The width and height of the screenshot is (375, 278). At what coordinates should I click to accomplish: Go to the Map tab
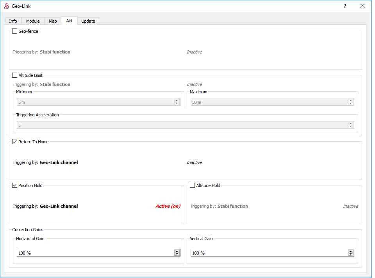click(53, 21)
